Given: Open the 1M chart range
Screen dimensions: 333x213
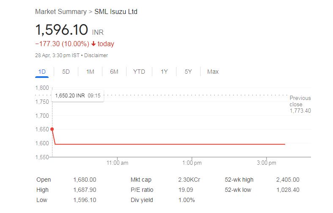Looking at the screenshot, I should [90, 72].
